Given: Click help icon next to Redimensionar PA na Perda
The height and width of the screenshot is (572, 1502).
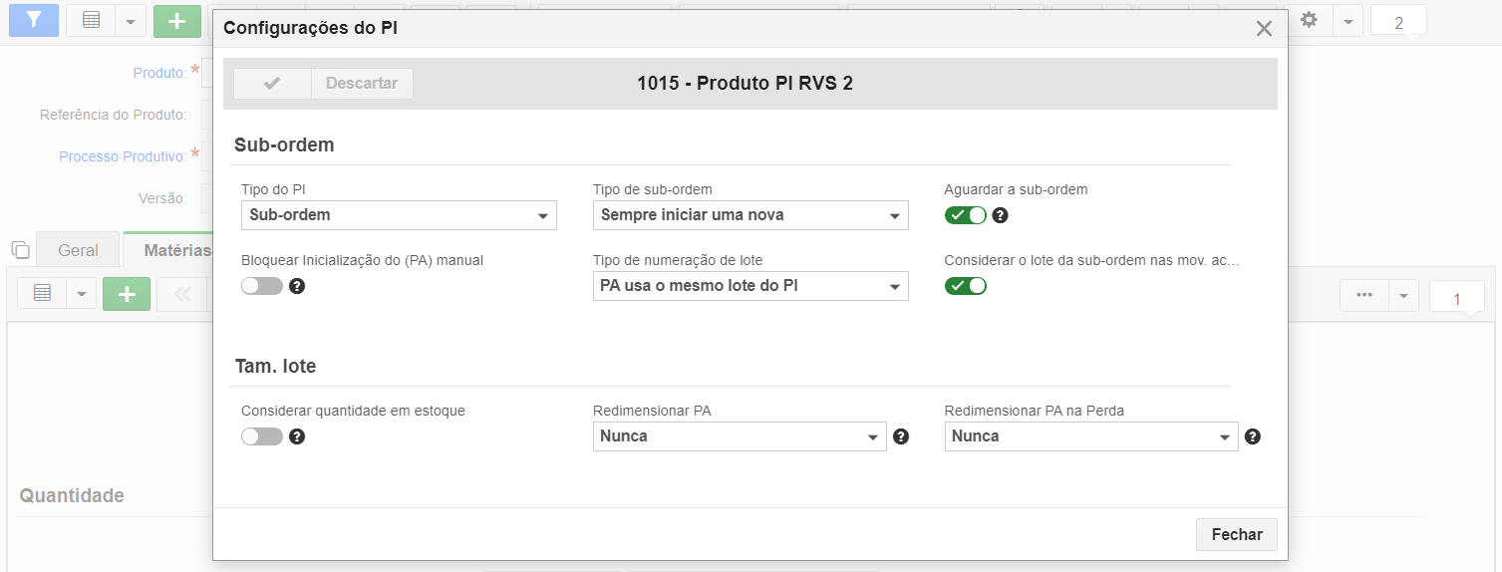Looking at the screenshot, I should coord(1253,436).
